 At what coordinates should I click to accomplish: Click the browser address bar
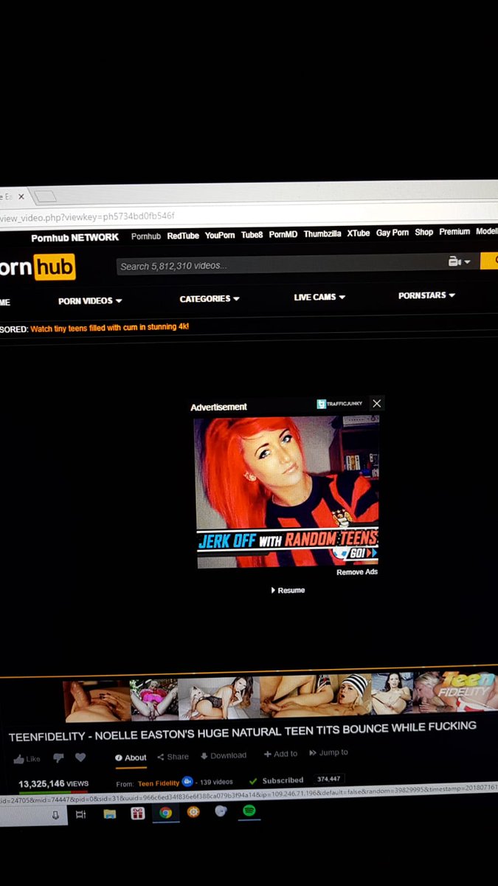pos(249,215)
